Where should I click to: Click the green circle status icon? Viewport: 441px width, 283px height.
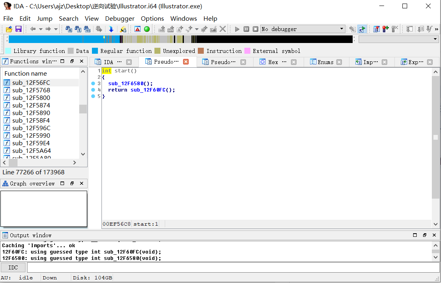coord(147,29)
